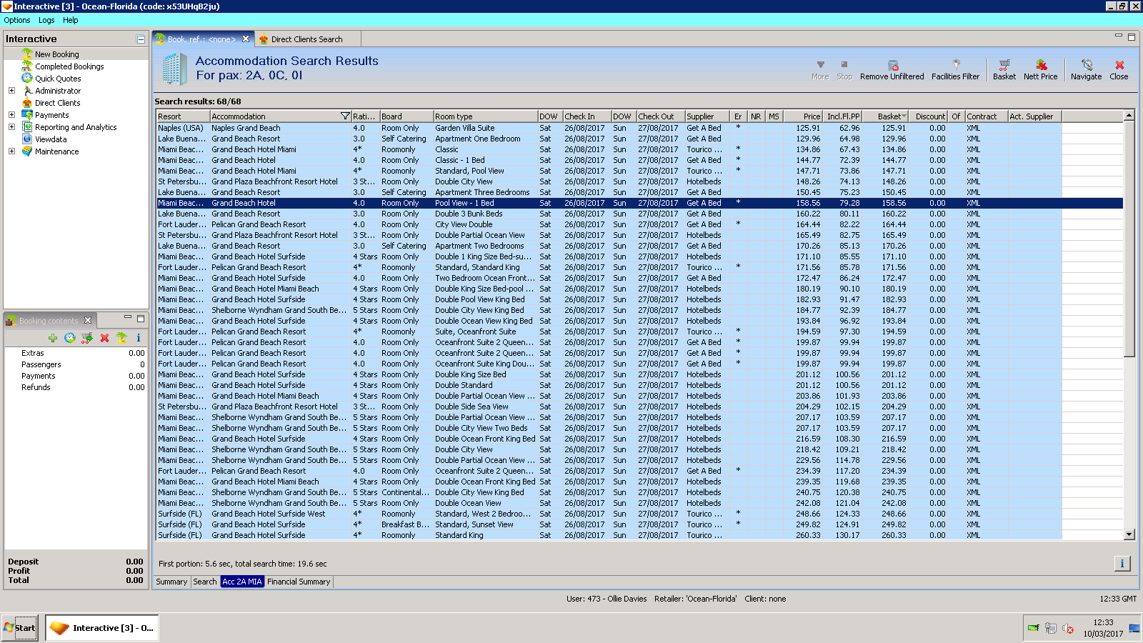Sort results by the Resort column header

tap(183, 116)
